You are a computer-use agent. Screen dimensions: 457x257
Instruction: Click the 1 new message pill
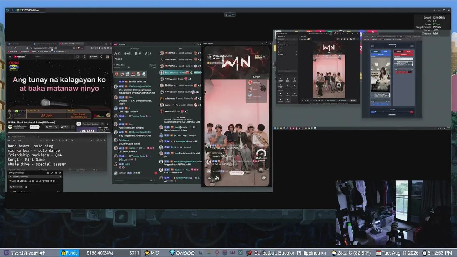(x=236, y=173)
